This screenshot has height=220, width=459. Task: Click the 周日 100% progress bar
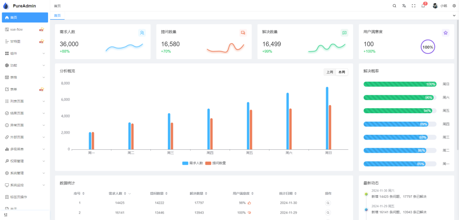(x=400, y=84)
